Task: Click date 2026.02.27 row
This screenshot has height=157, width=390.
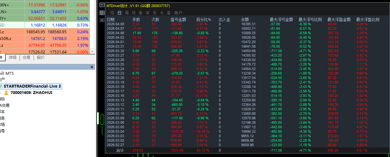Action: coord(116,145)
